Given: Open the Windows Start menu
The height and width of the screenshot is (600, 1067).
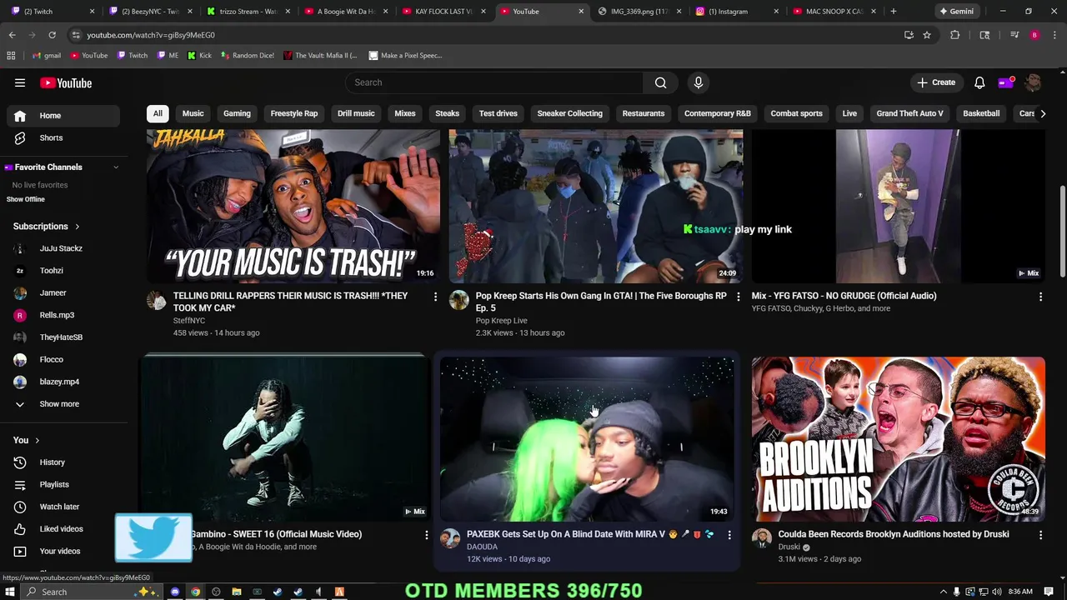Looking at the screenshot, I should tap(10, 592).
